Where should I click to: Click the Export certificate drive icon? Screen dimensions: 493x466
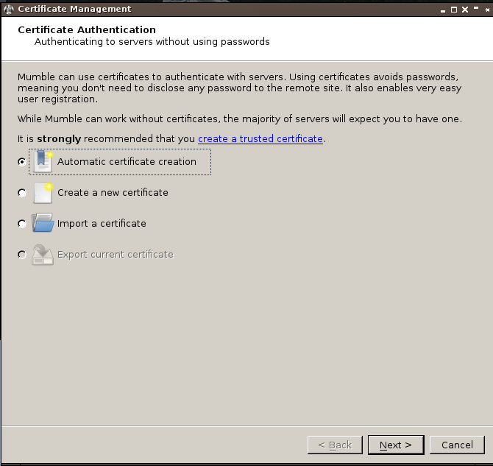(x=43, y=255)
